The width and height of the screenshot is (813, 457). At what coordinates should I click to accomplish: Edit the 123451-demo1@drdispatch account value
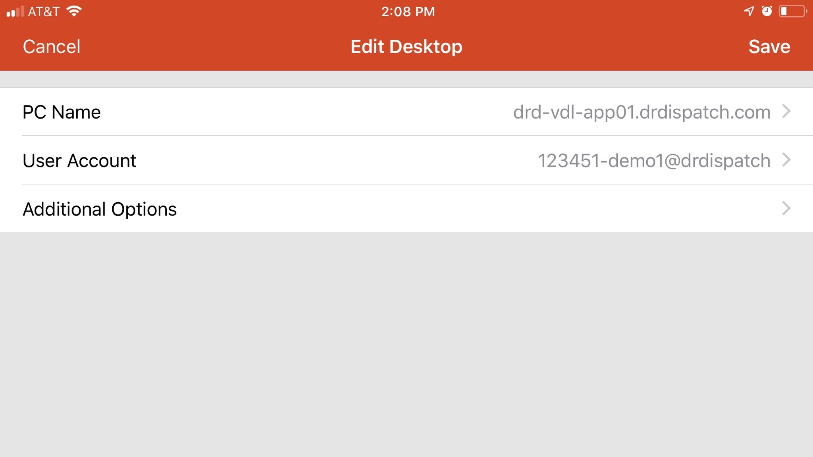pos(654,161)
